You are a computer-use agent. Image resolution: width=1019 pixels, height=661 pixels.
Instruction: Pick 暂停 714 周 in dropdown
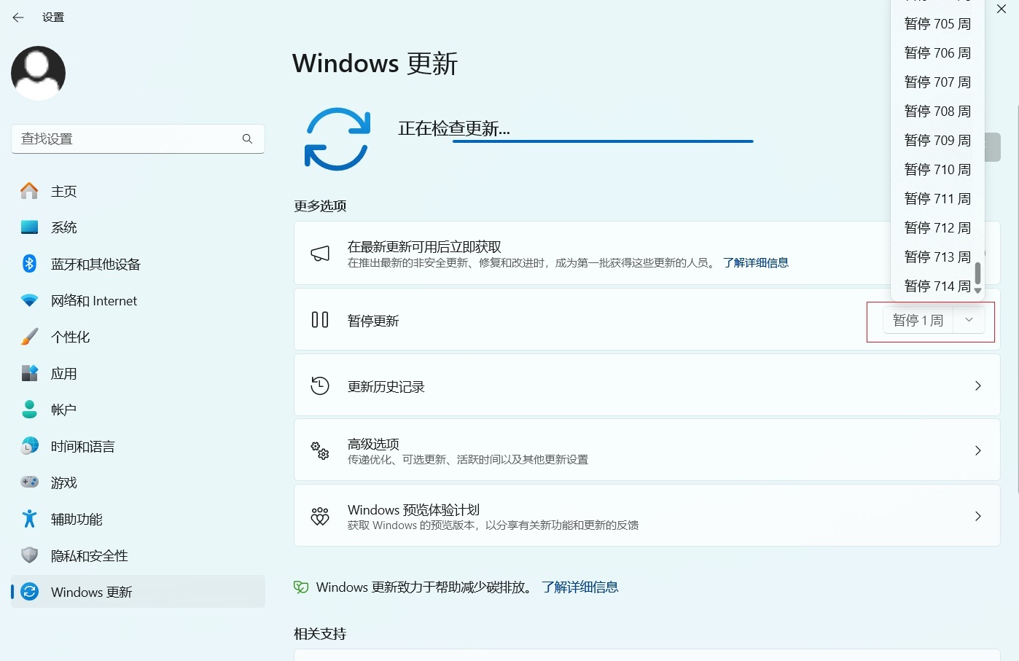937,286
